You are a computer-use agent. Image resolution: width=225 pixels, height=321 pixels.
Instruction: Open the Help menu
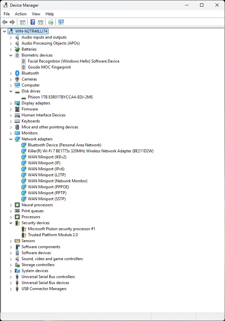50,14
